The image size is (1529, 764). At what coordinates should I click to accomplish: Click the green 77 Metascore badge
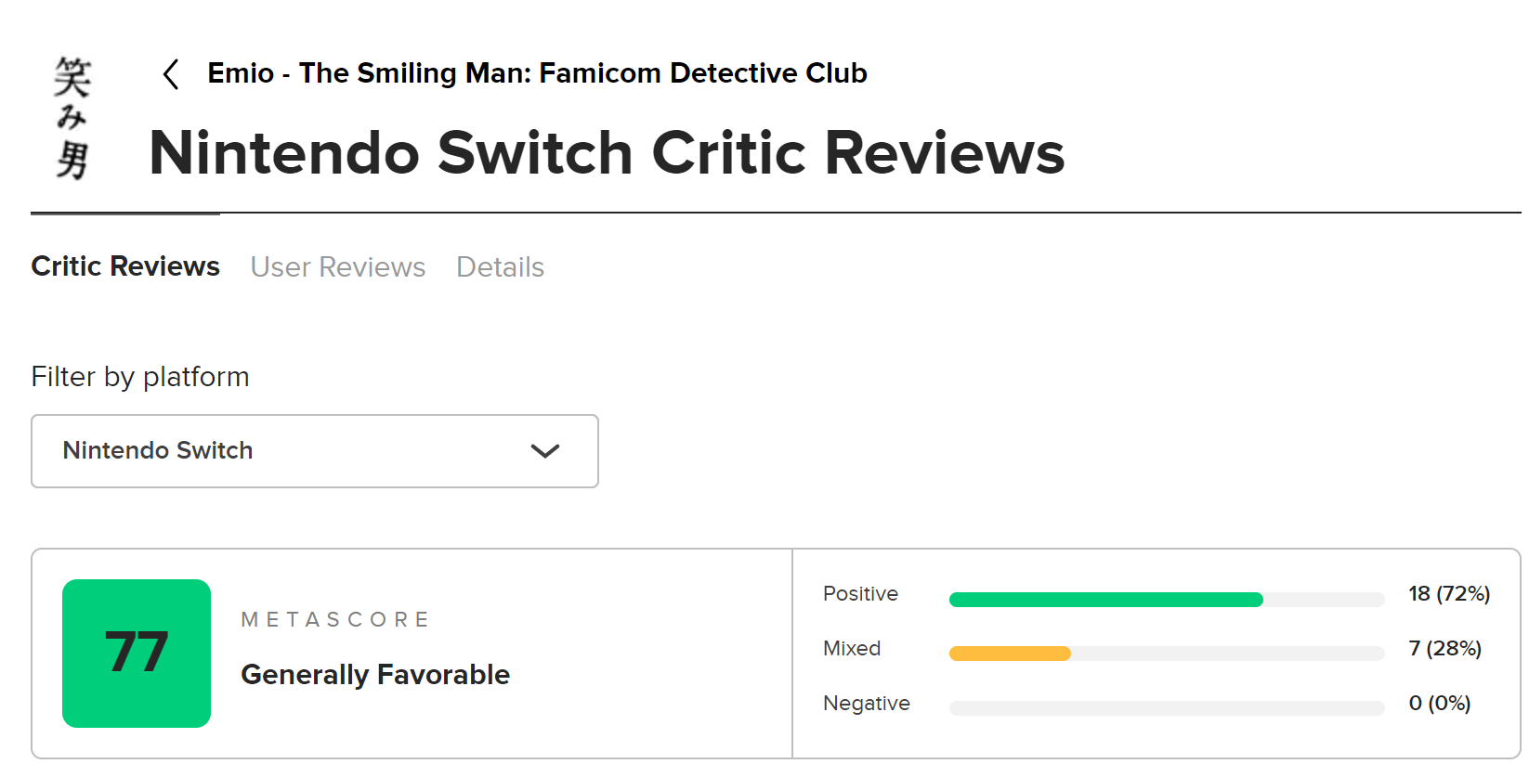137,653
